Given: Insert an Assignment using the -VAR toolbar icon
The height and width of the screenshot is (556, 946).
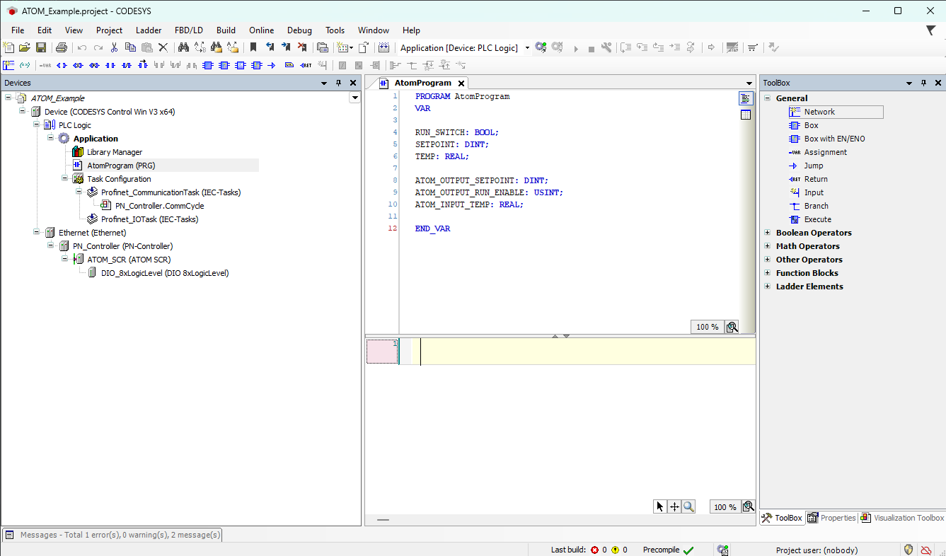Looking at the screenshot, I should pos(45,65).
